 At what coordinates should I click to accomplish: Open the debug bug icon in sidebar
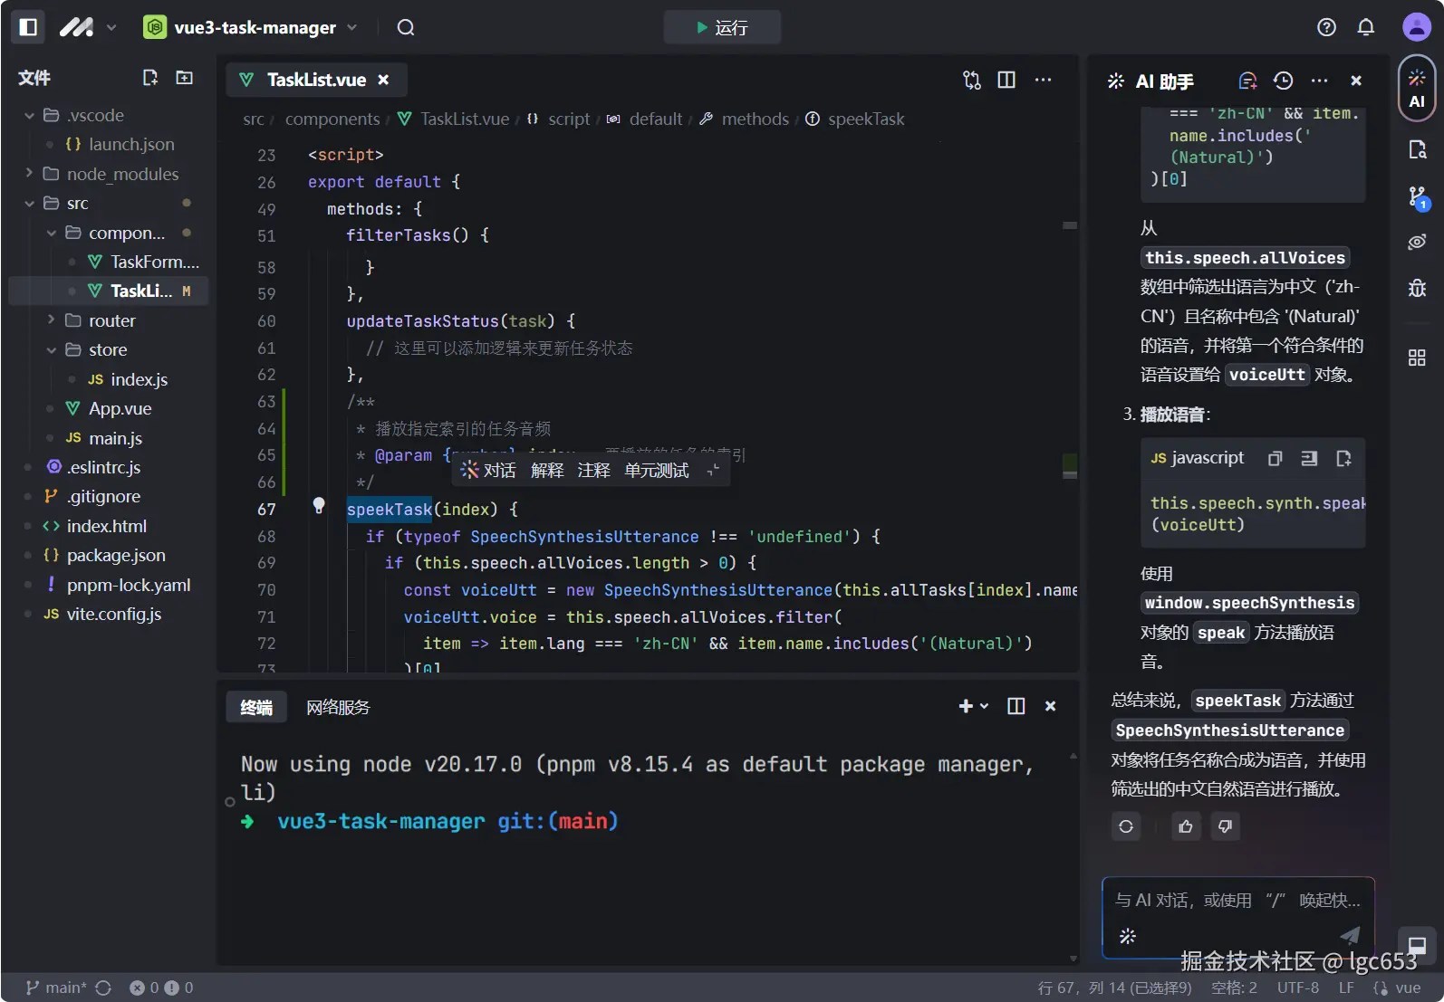1417,288
